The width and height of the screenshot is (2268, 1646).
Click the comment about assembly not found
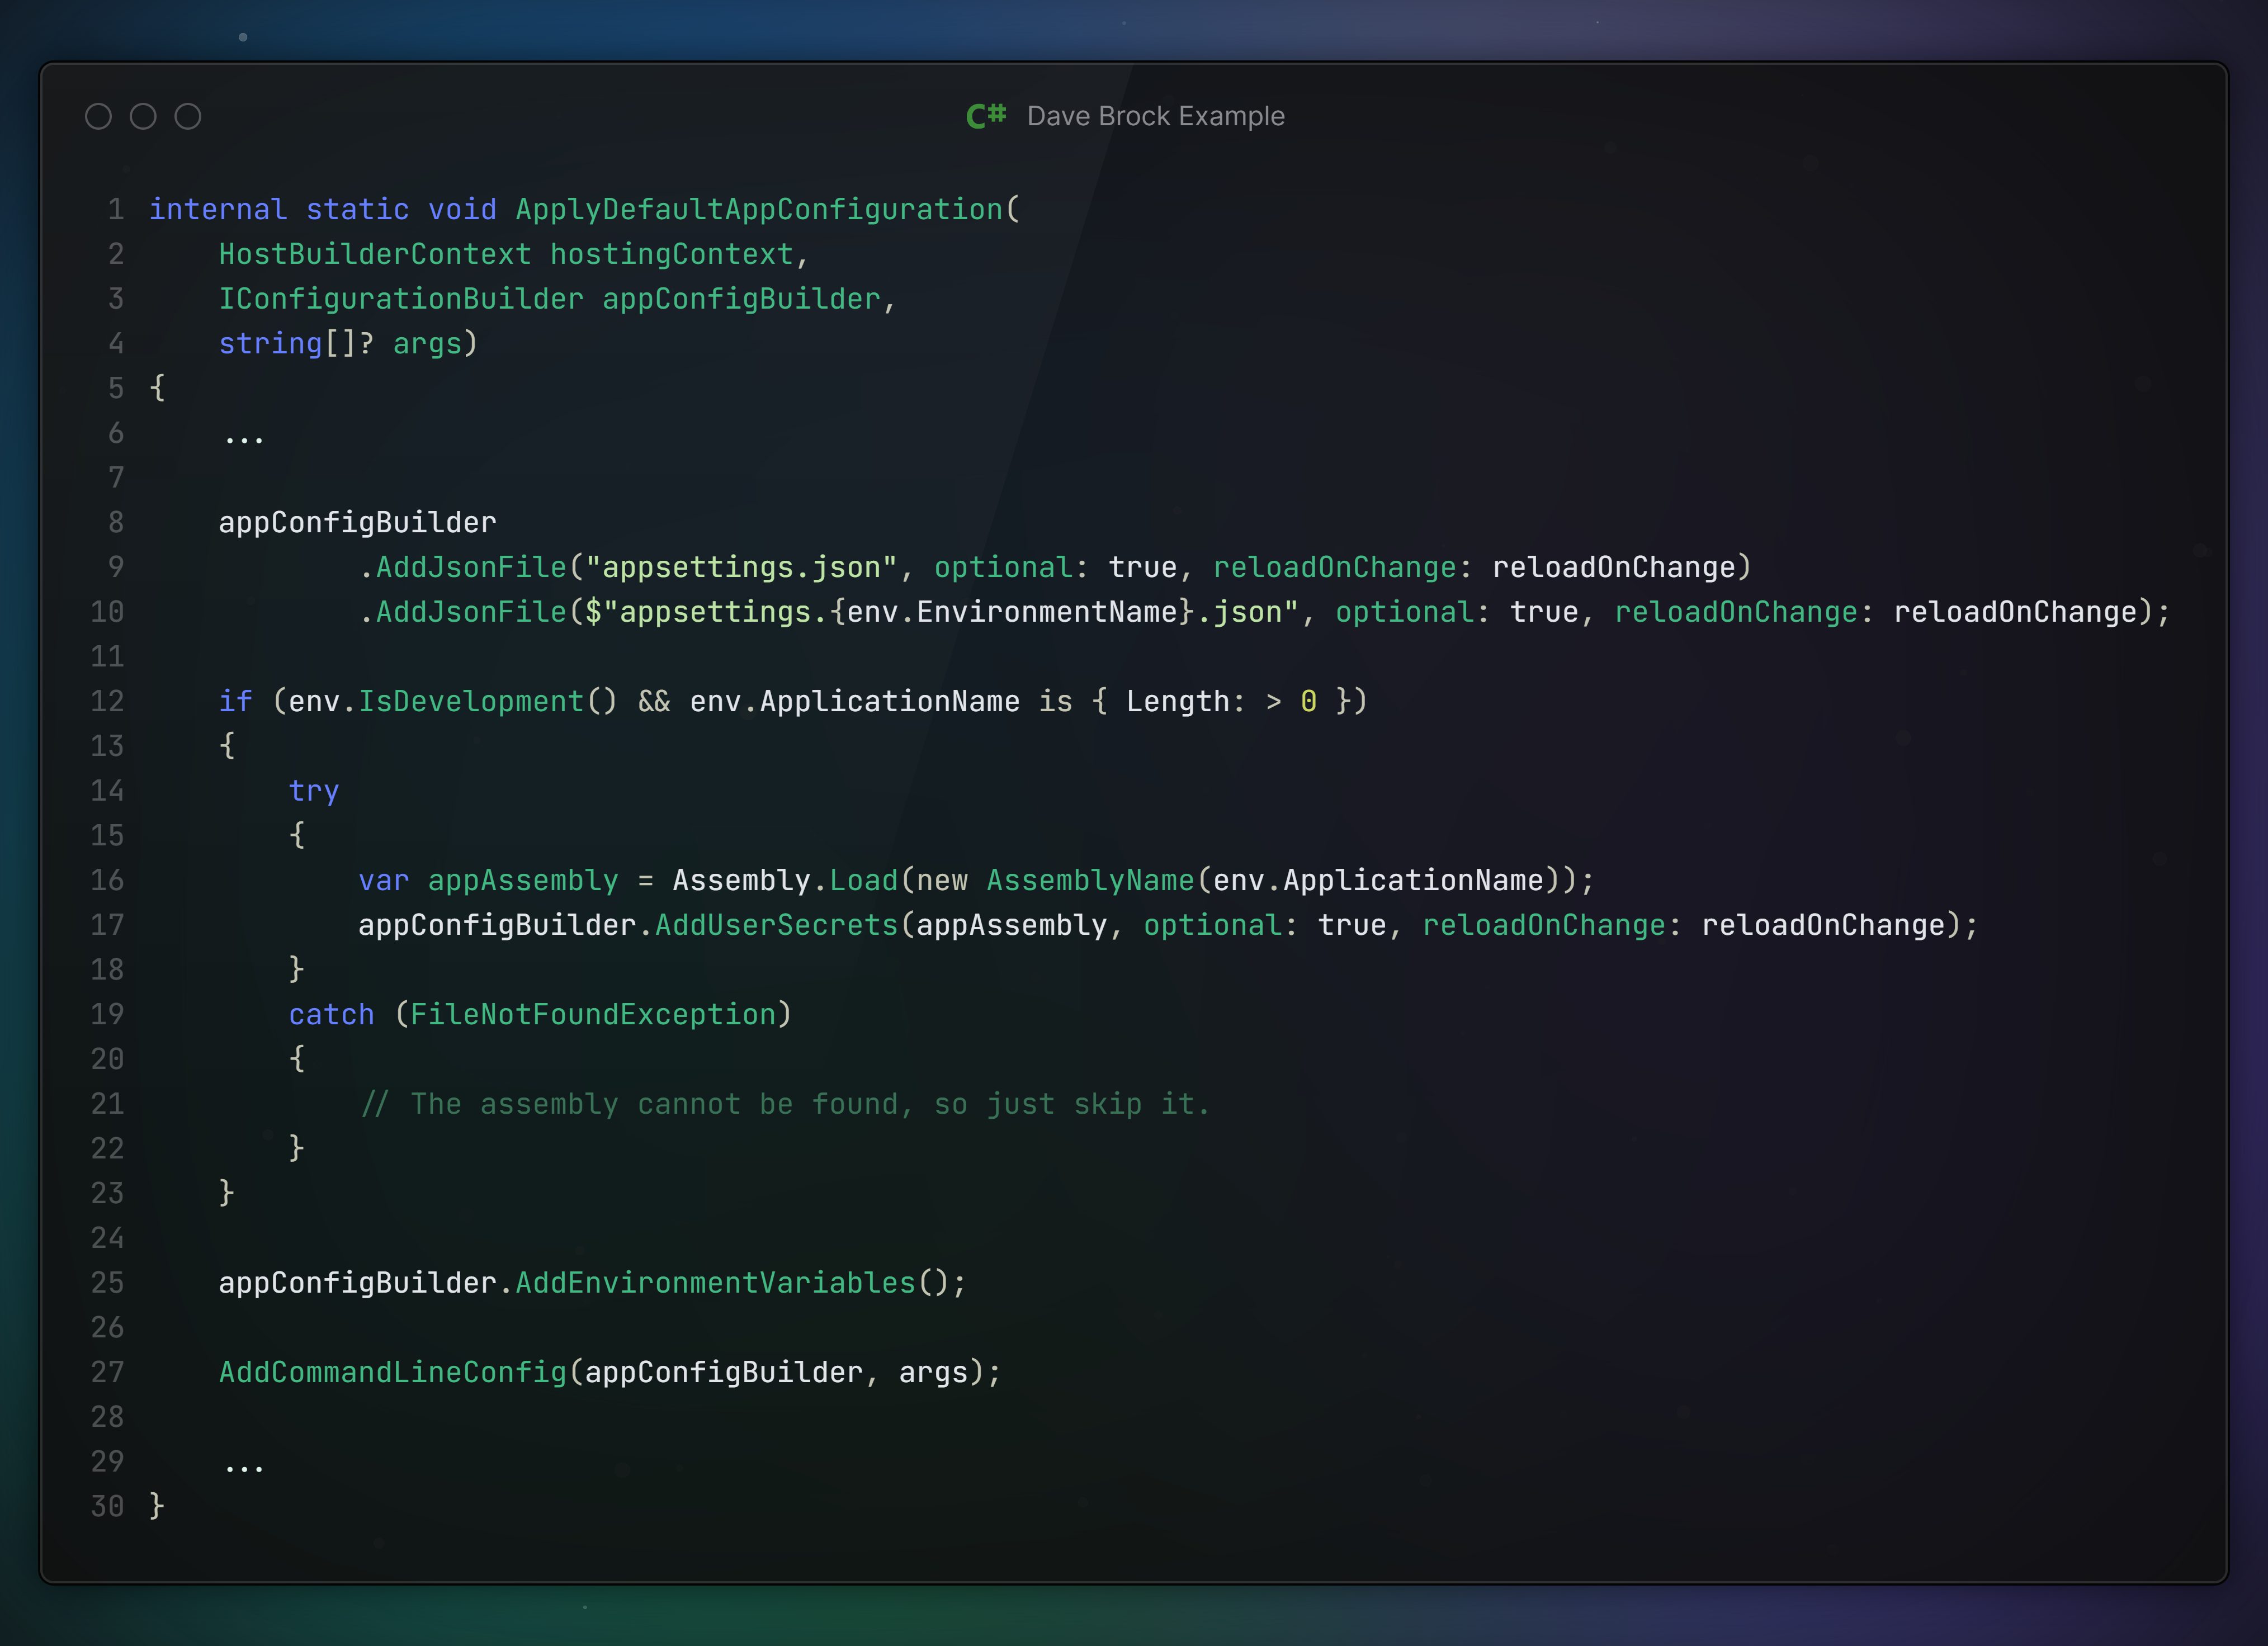pos(785,1105)
